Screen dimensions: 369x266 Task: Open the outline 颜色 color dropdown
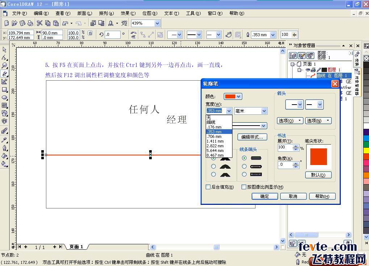click(x=239, y=96)
